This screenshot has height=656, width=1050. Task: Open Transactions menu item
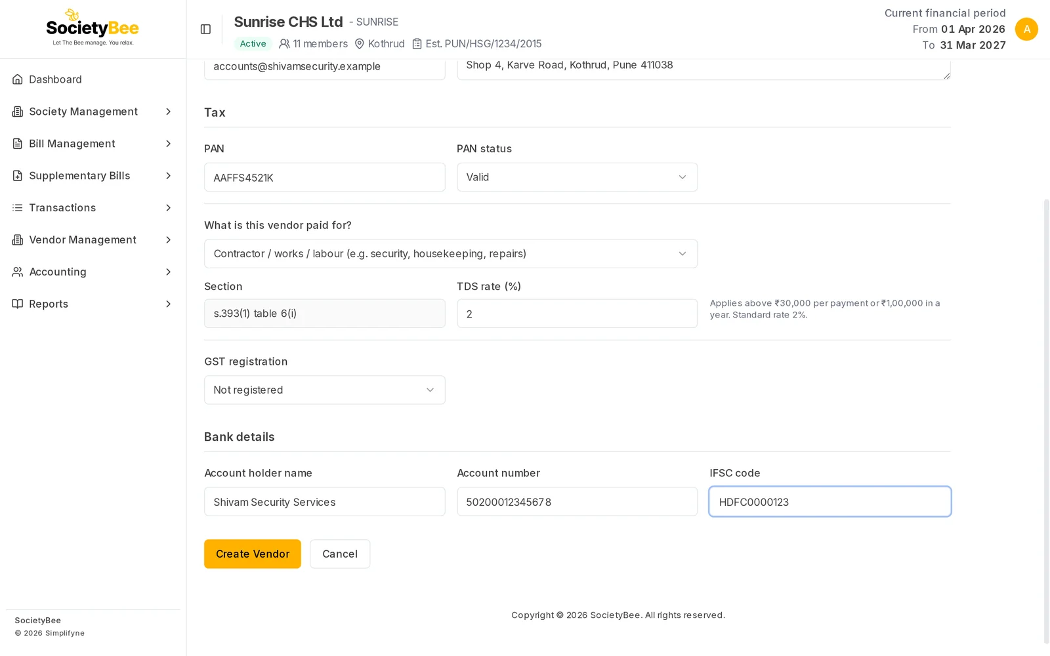(93, 208)
